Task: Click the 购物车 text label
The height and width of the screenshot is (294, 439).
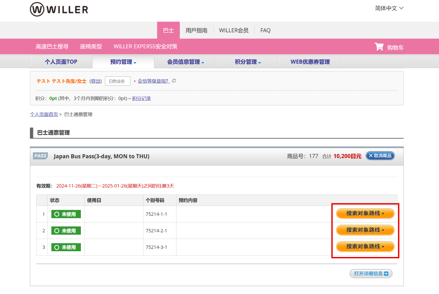Action: tap(395, 48)
